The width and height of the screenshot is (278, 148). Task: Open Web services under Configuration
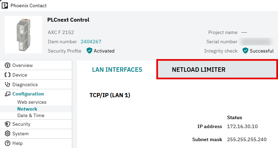(32, 102)
